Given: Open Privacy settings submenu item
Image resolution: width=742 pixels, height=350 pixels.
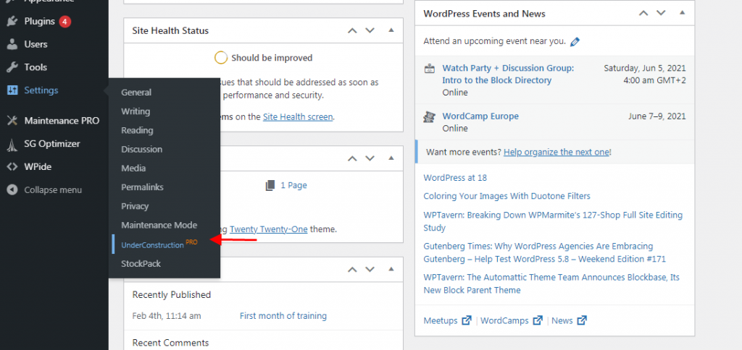Looking at the screenshot, I should coord(135,206).
